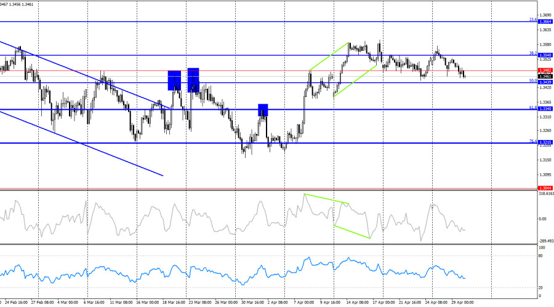554x307 pixels.
Task: Click the 24 Apr 08:00 date label
Action: 436,303
